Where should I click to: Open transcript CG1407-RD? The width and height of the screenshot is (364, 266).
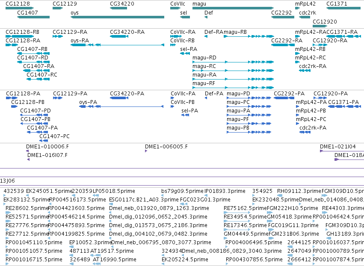click(x=33, y=58)
